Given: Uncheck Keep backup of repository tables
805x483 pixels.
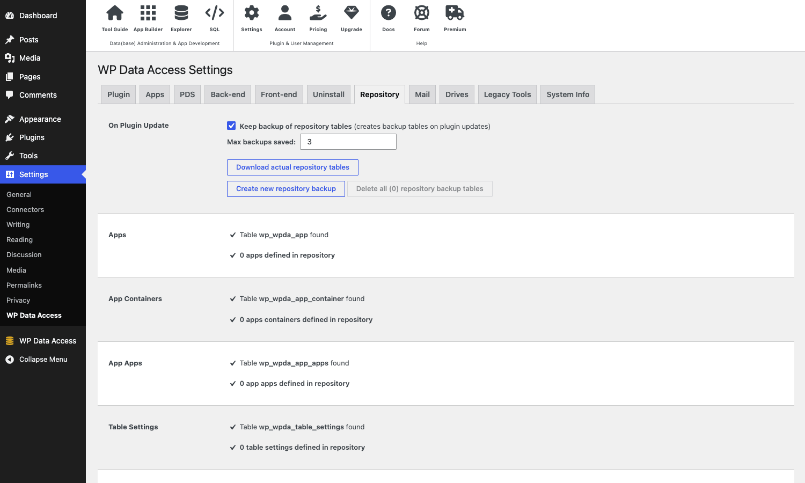Looking at the screenshot, I should (231, 126).
